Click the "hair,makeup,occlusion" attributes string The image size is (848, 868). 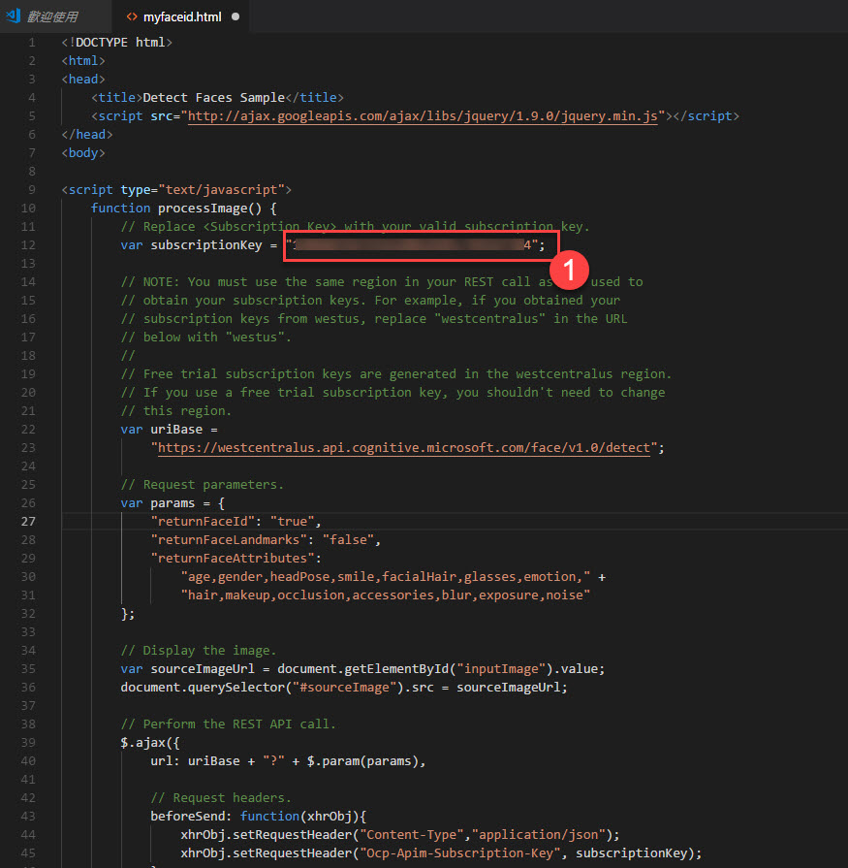[386, 595]
